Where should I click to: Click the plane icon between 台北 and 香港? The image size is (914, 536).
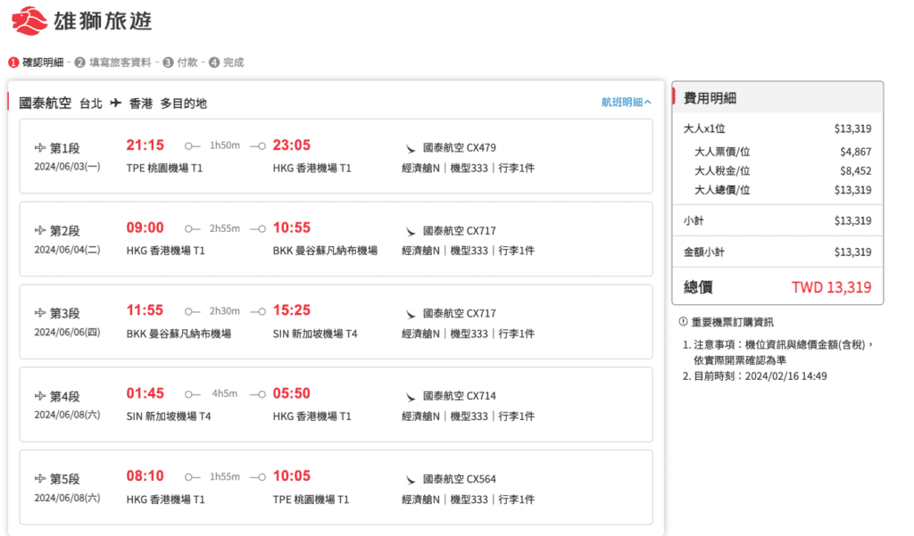116,103
